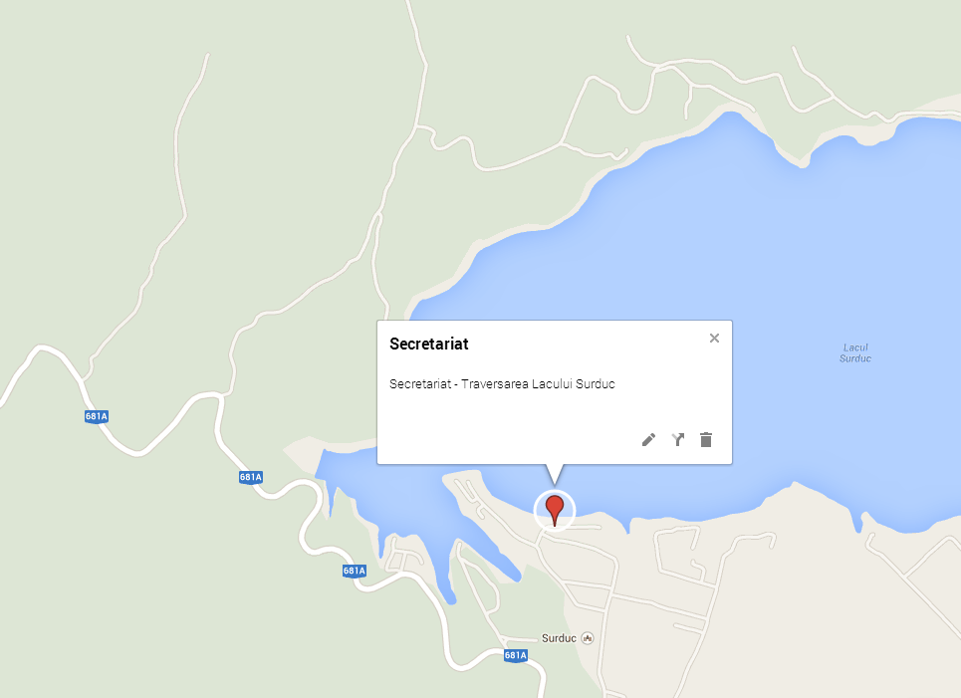The image size is (961, 698).
Task: Click the popup description mentioning Traversarea Lacului Surduc
Action: pos(502,384)
